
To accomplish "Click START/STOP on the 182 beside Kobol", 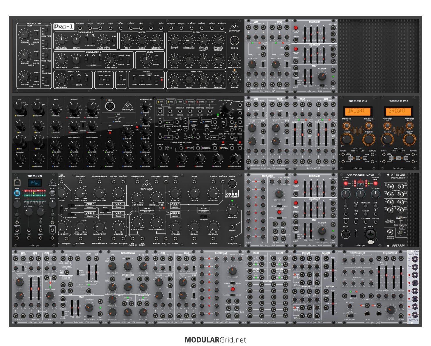I will coord(279,212).
